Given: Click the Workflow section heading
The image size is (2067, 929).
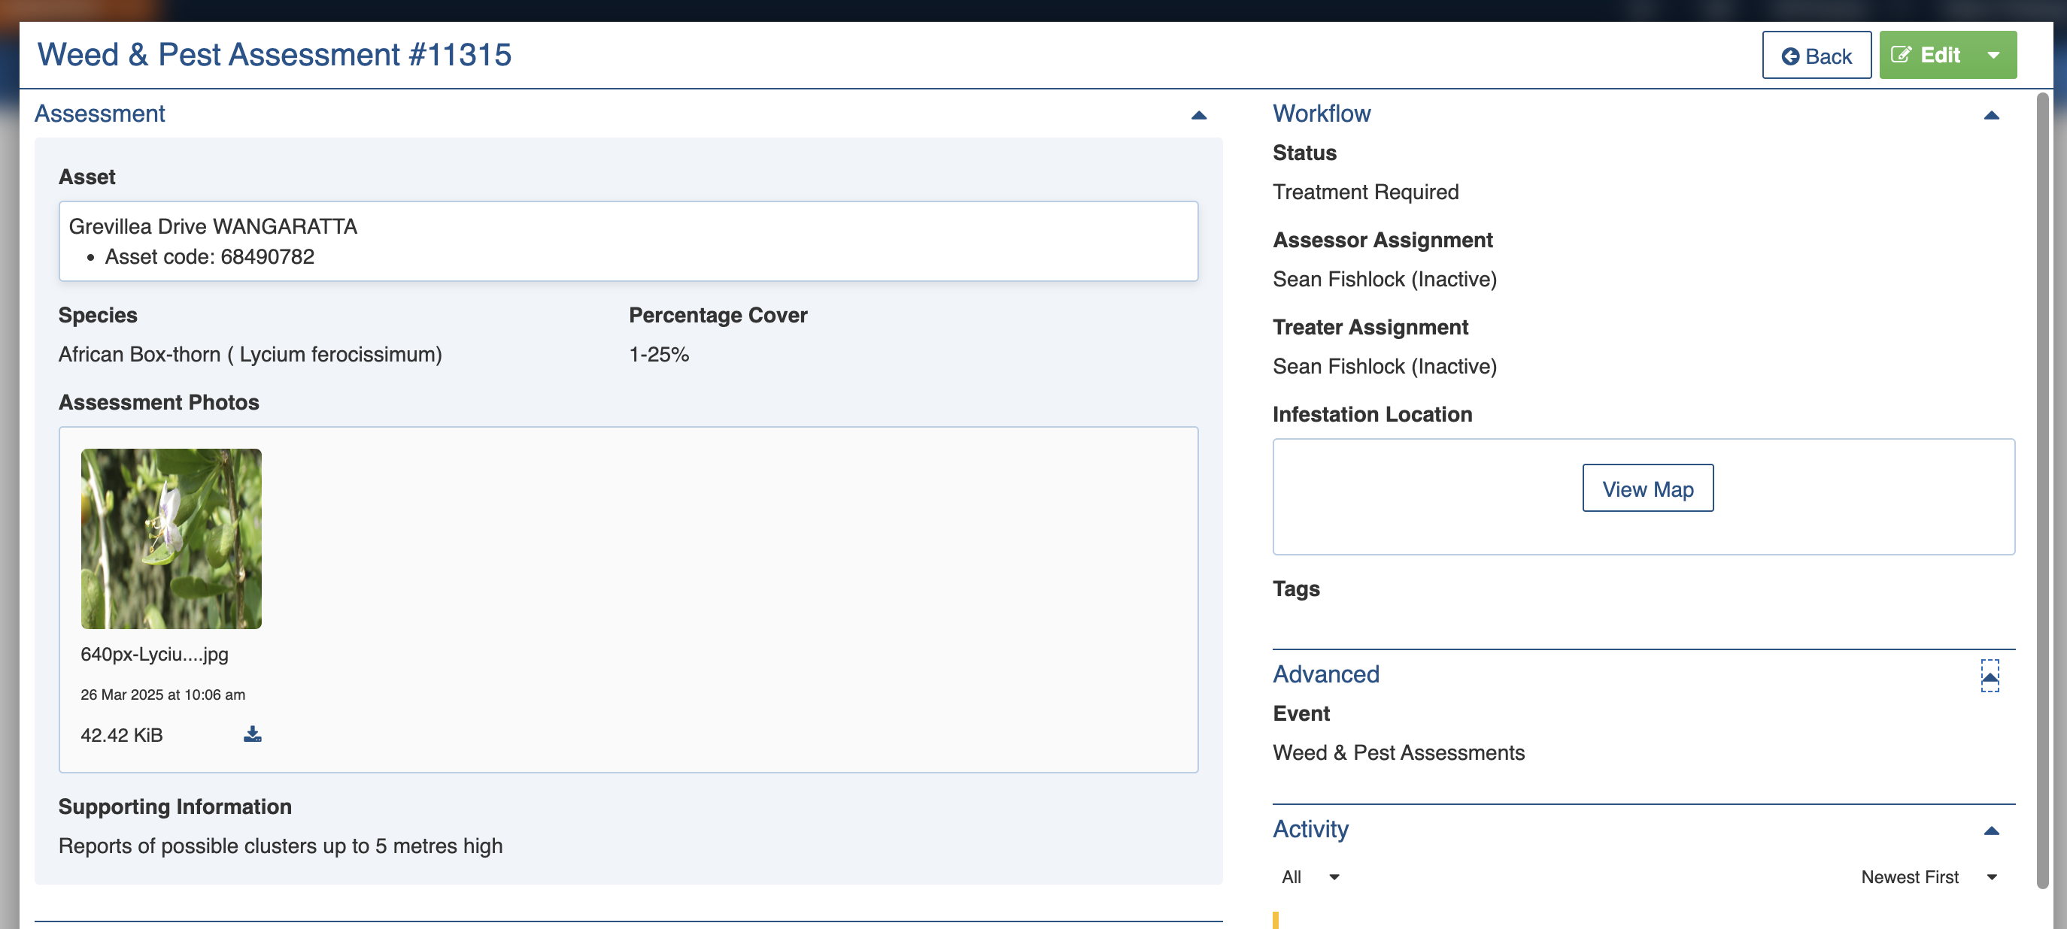Looking at the screenshot, I should (1322, 113).
